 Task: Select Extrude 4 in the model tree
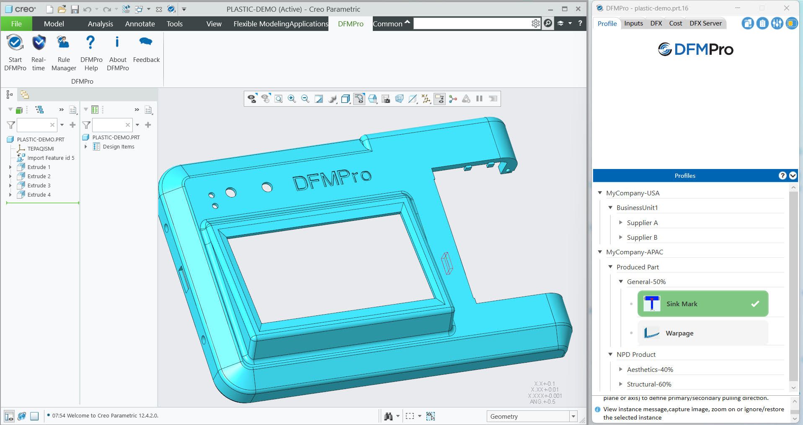(x=39, y=195)
